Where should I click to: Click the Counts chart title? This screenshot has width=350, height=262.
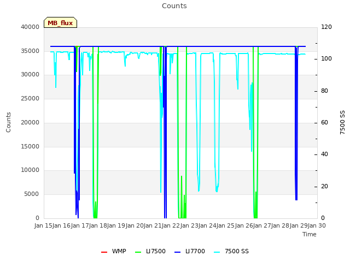click(x=174, y=6)
